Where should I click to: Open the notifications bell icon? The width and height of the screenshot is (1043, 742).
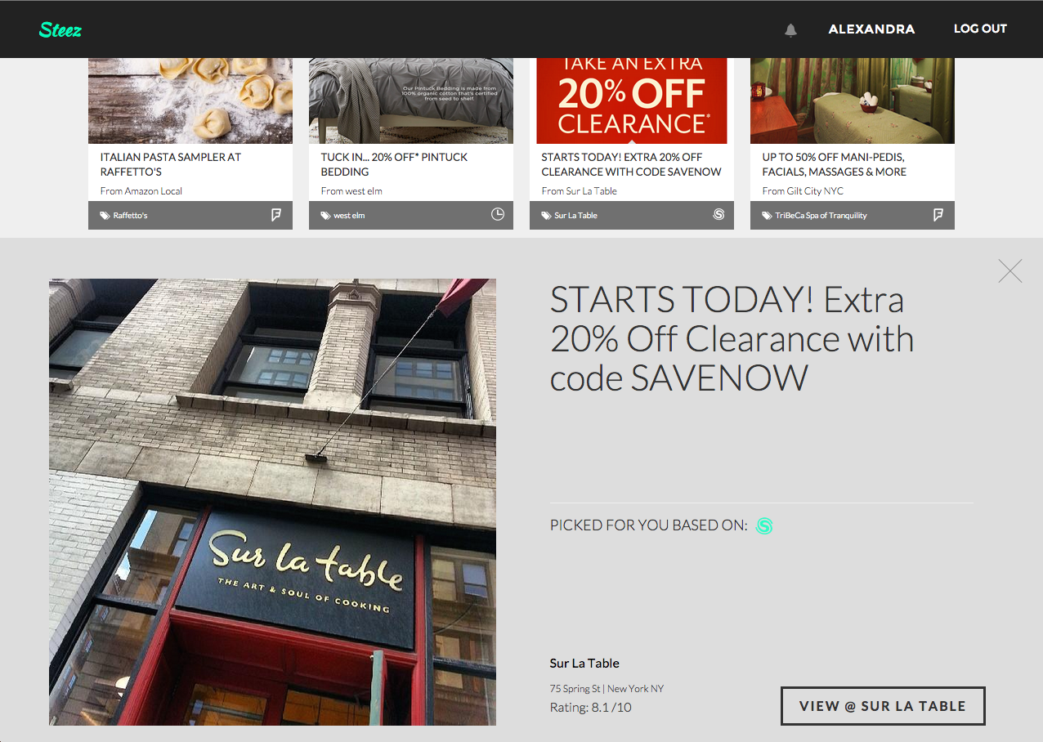(x=790, y=30)
